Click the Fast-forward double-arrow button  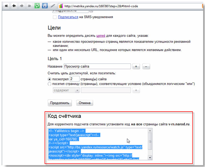click(x=29, y=6)
